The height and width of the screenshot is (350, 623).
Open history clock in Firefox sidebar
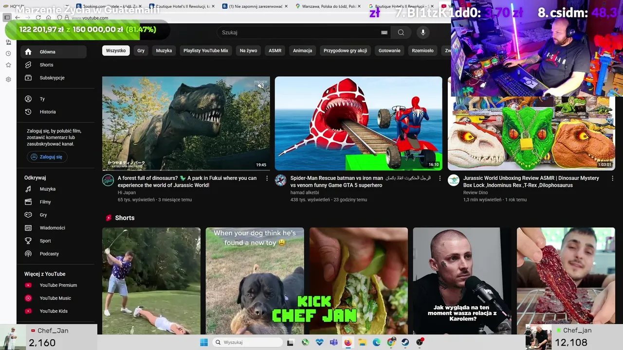tap(8, 53)
